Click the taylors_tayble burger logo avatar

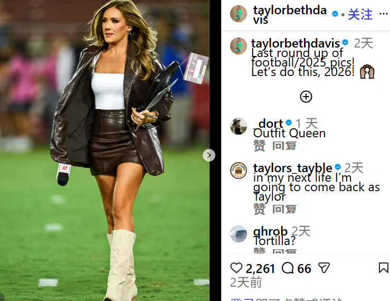pyautogui.click(x=239, y=171)
